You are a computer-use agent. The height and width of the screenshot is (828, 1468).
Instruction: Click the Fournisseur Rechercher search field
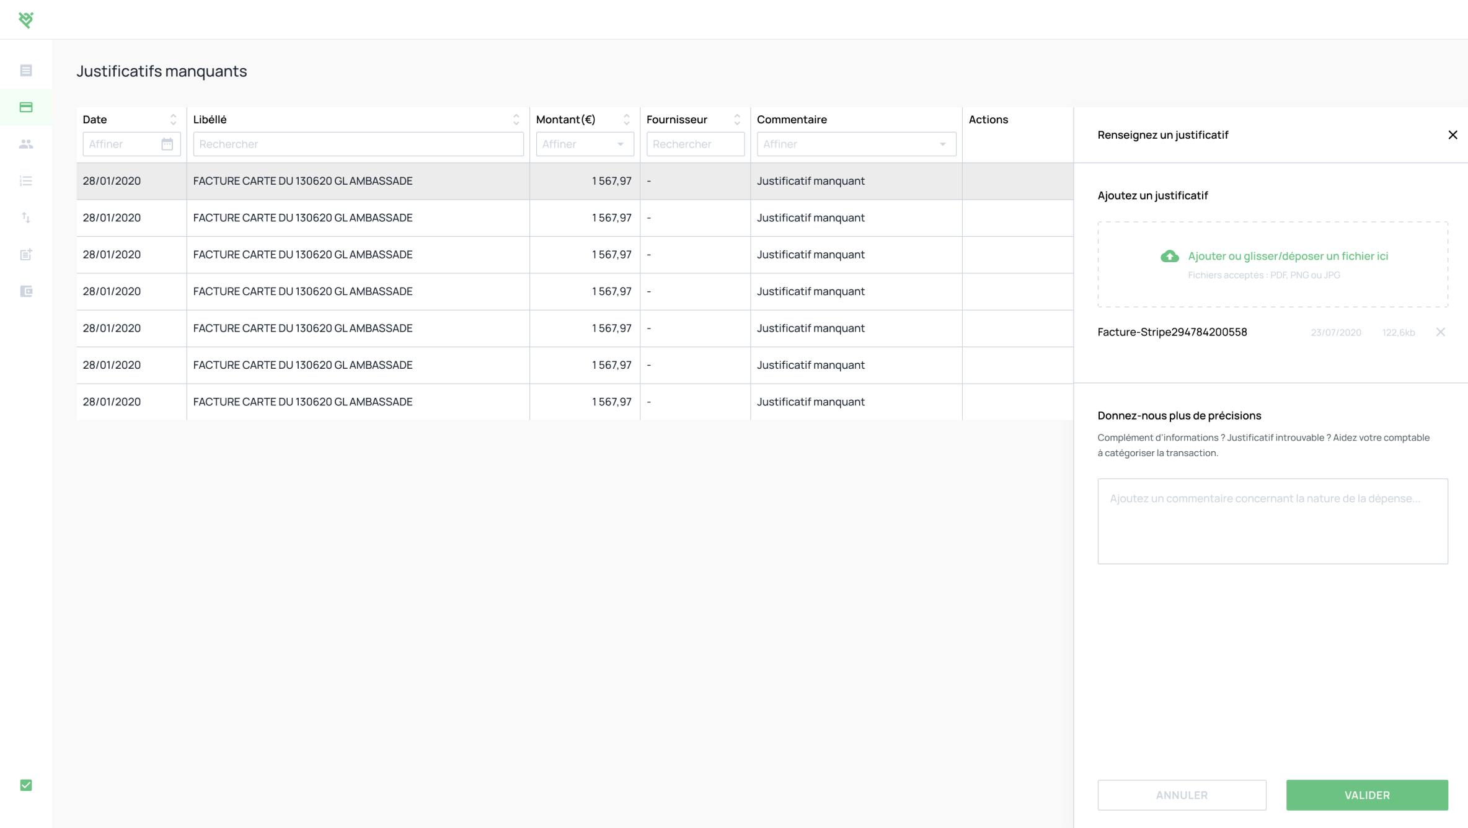(695, 144)
